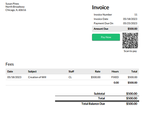Screen dimensions: 143x120
Task: Click the FIXED hours value
Action: click(115, 77)
